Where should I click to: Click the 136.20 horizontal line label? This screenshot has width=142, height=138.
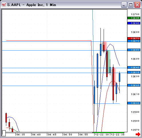point(134,85)
